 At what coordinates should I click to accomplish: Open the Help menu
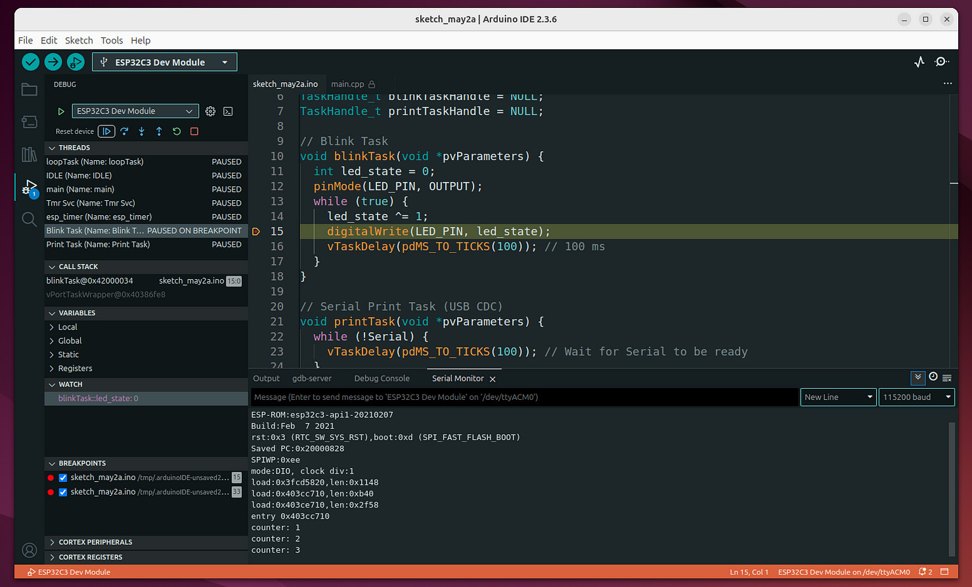(141, 40)
